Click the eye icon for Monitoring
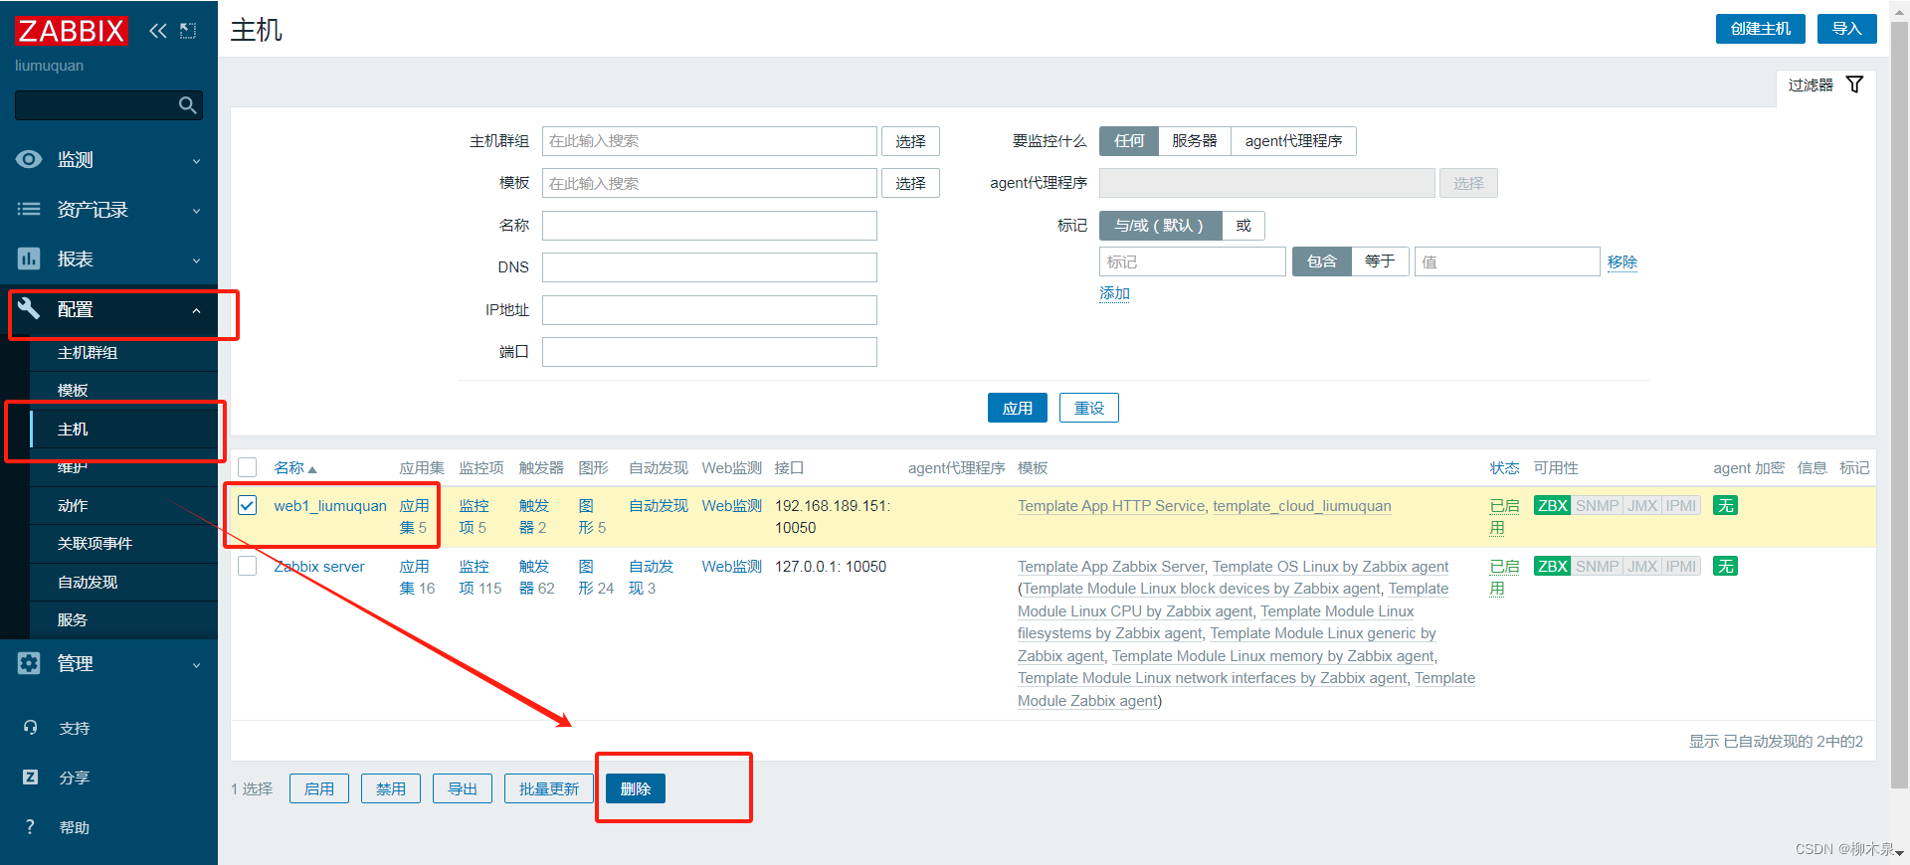The image size is (1910, 865). [x=30, y=159]
